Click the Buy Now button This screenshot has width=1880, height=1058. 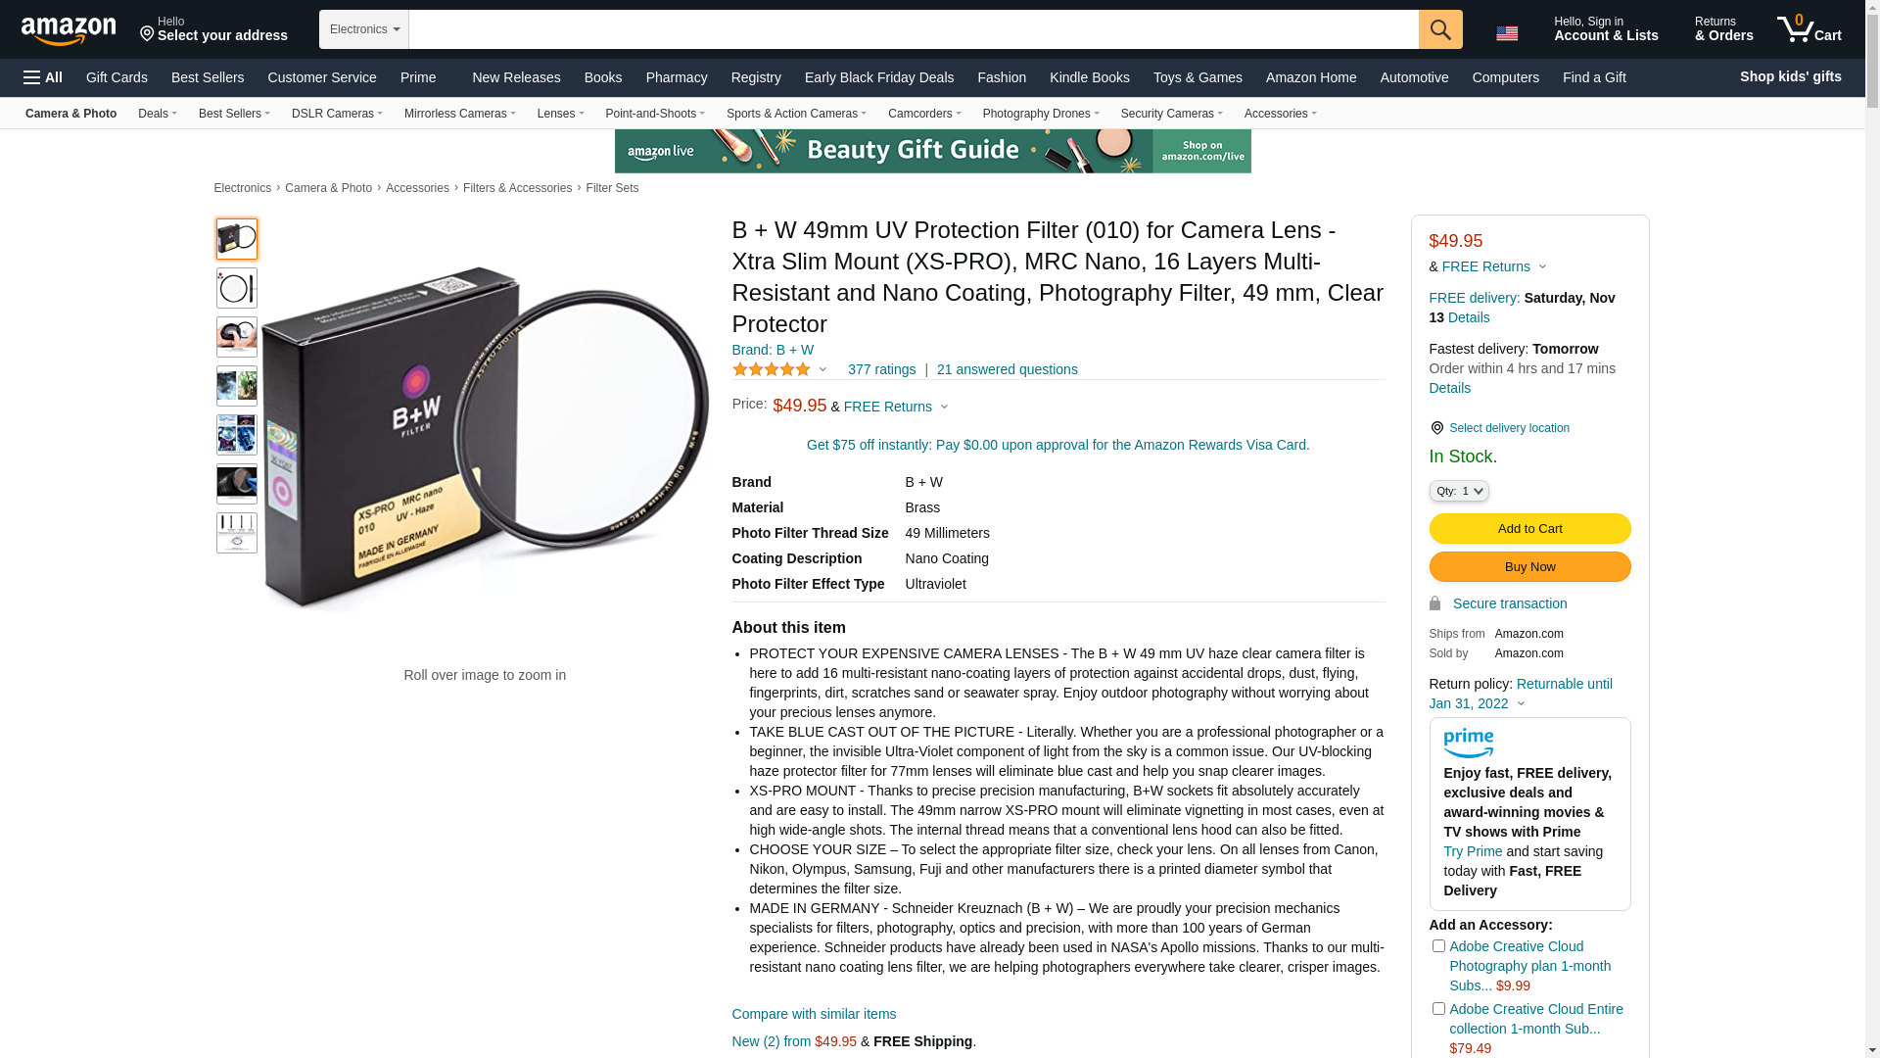[1529, 567]
